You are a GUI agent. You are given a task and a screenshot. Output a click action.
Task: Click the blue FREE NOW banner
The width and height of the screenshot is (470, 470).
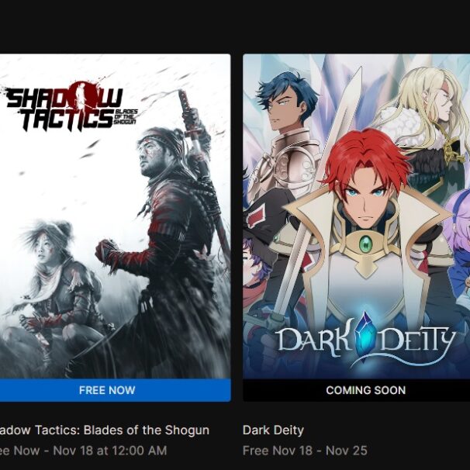coord(115,390)
